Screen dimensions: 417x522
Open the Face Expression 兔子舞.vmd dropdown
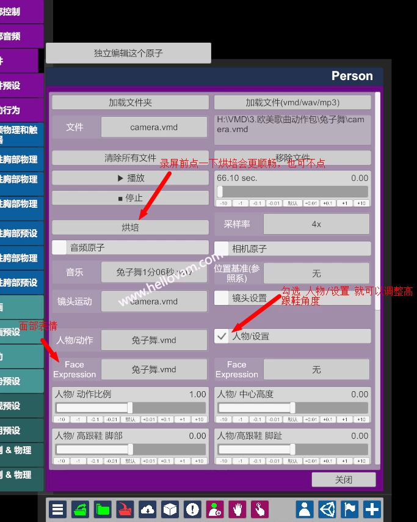tap(154, 369)
